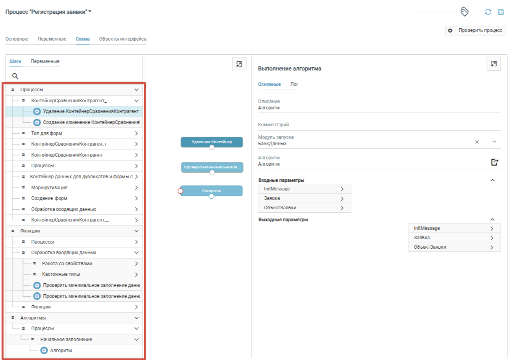This screenshot has width=511, height=360.
Task: Expand the schema canvas to fullscreen
Action: coord(239,64)
